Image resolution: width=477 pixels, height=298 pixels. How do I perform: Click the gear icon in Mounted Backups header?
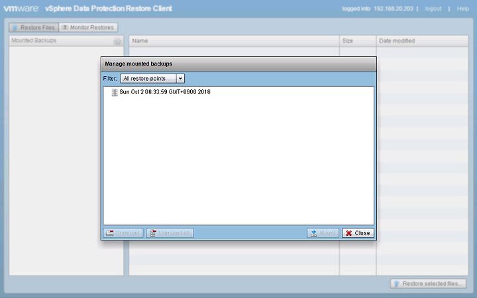(118, 41)
